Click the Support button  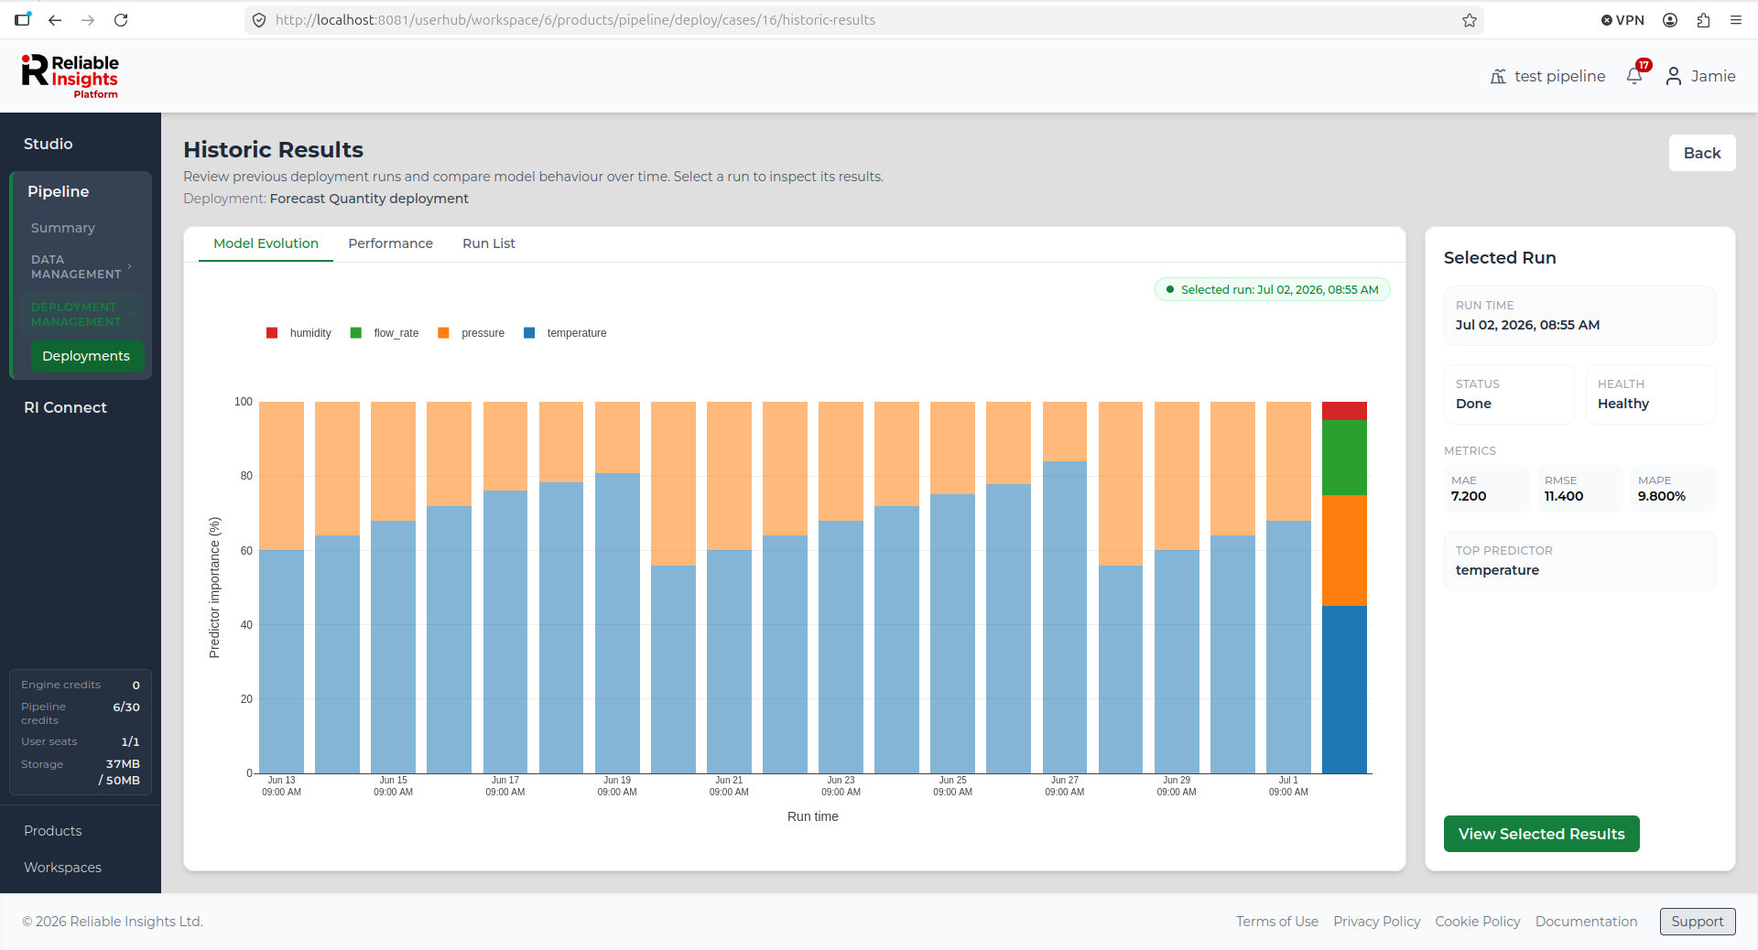1697,922
